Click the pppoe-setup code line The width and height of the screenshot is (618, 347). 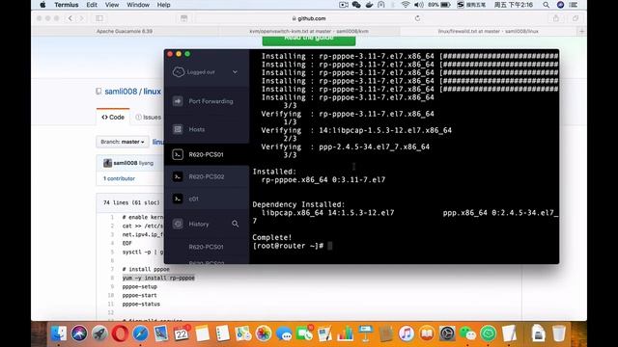coord(139,286)
